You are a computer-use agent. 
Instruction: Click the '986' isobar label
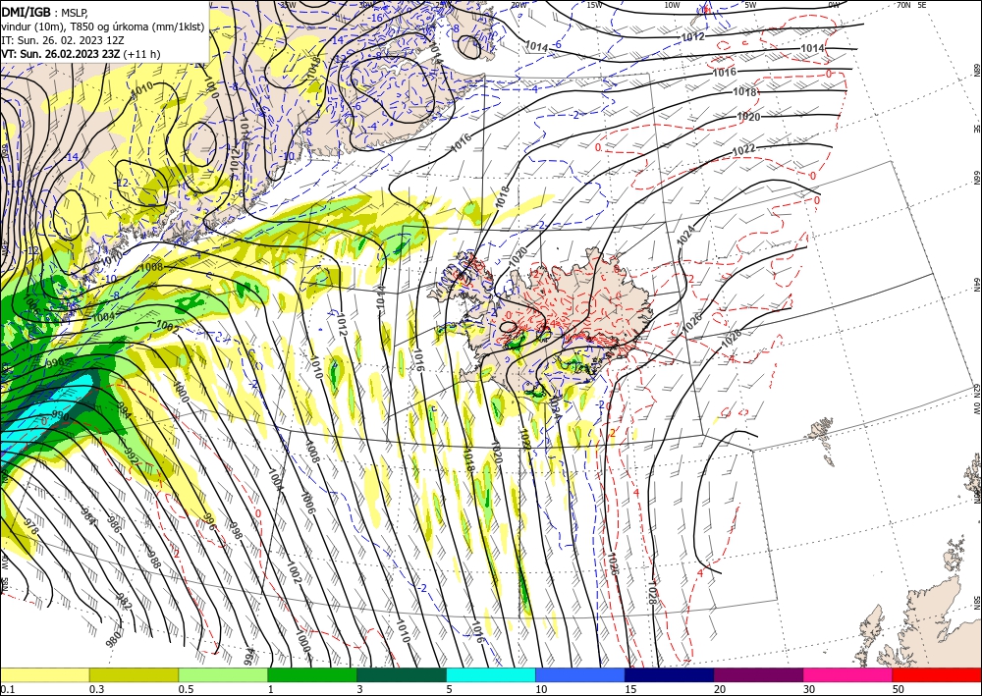click(113, 524)
